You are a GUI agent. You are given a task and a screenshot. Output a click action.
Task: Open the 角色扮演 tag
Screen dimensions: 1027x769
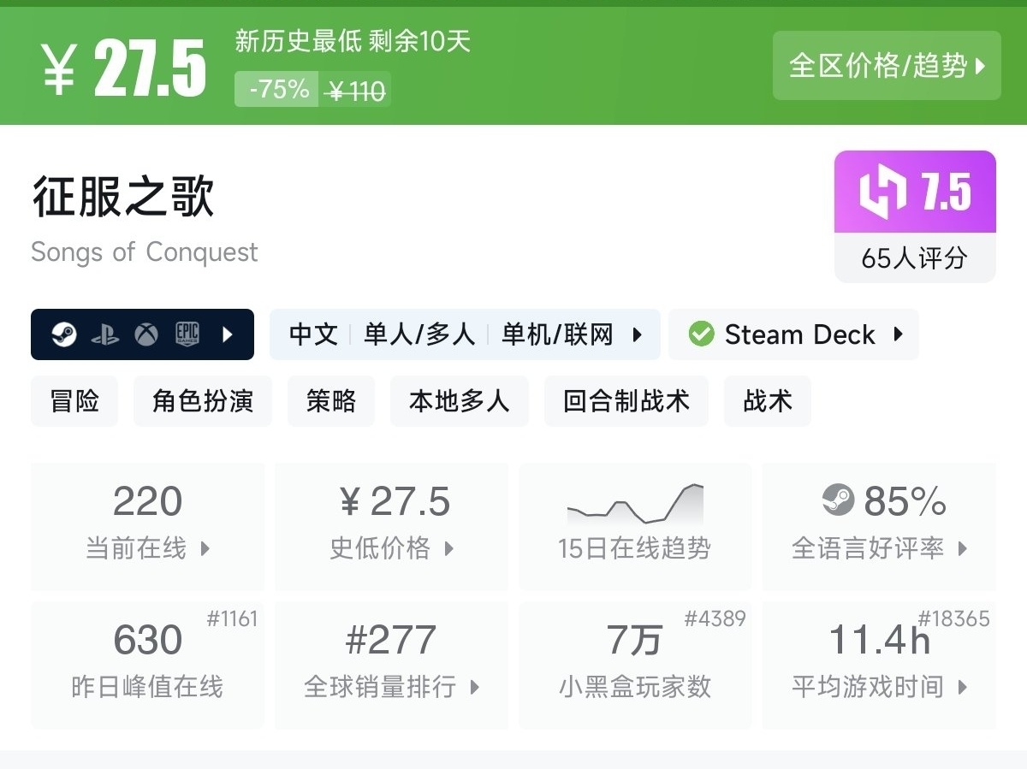pyautogui.click(x=203, y=401)
